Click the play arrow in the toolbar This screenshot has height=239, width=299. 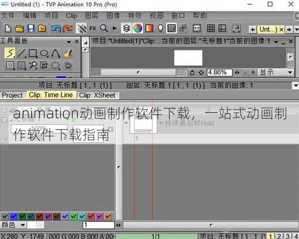click(x=114, y=28)
